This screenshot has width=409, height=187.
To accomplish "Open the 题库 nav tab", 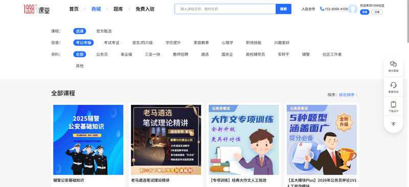I will pos(118,9).
